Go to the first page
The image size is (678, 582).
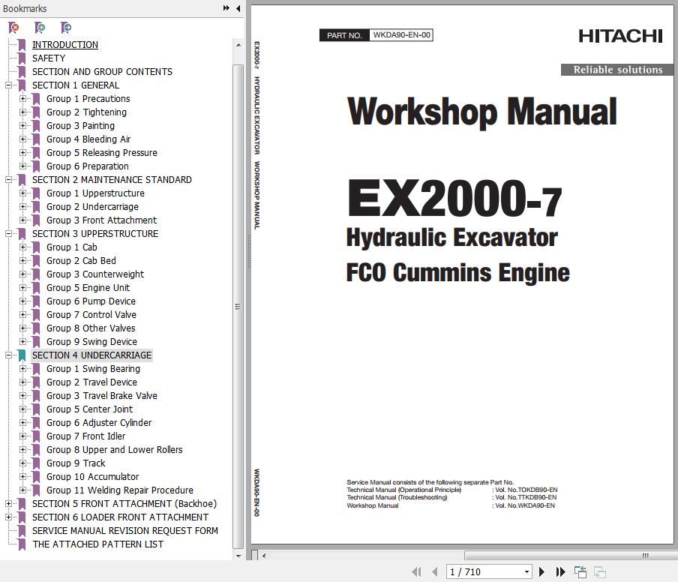[416, 572]
